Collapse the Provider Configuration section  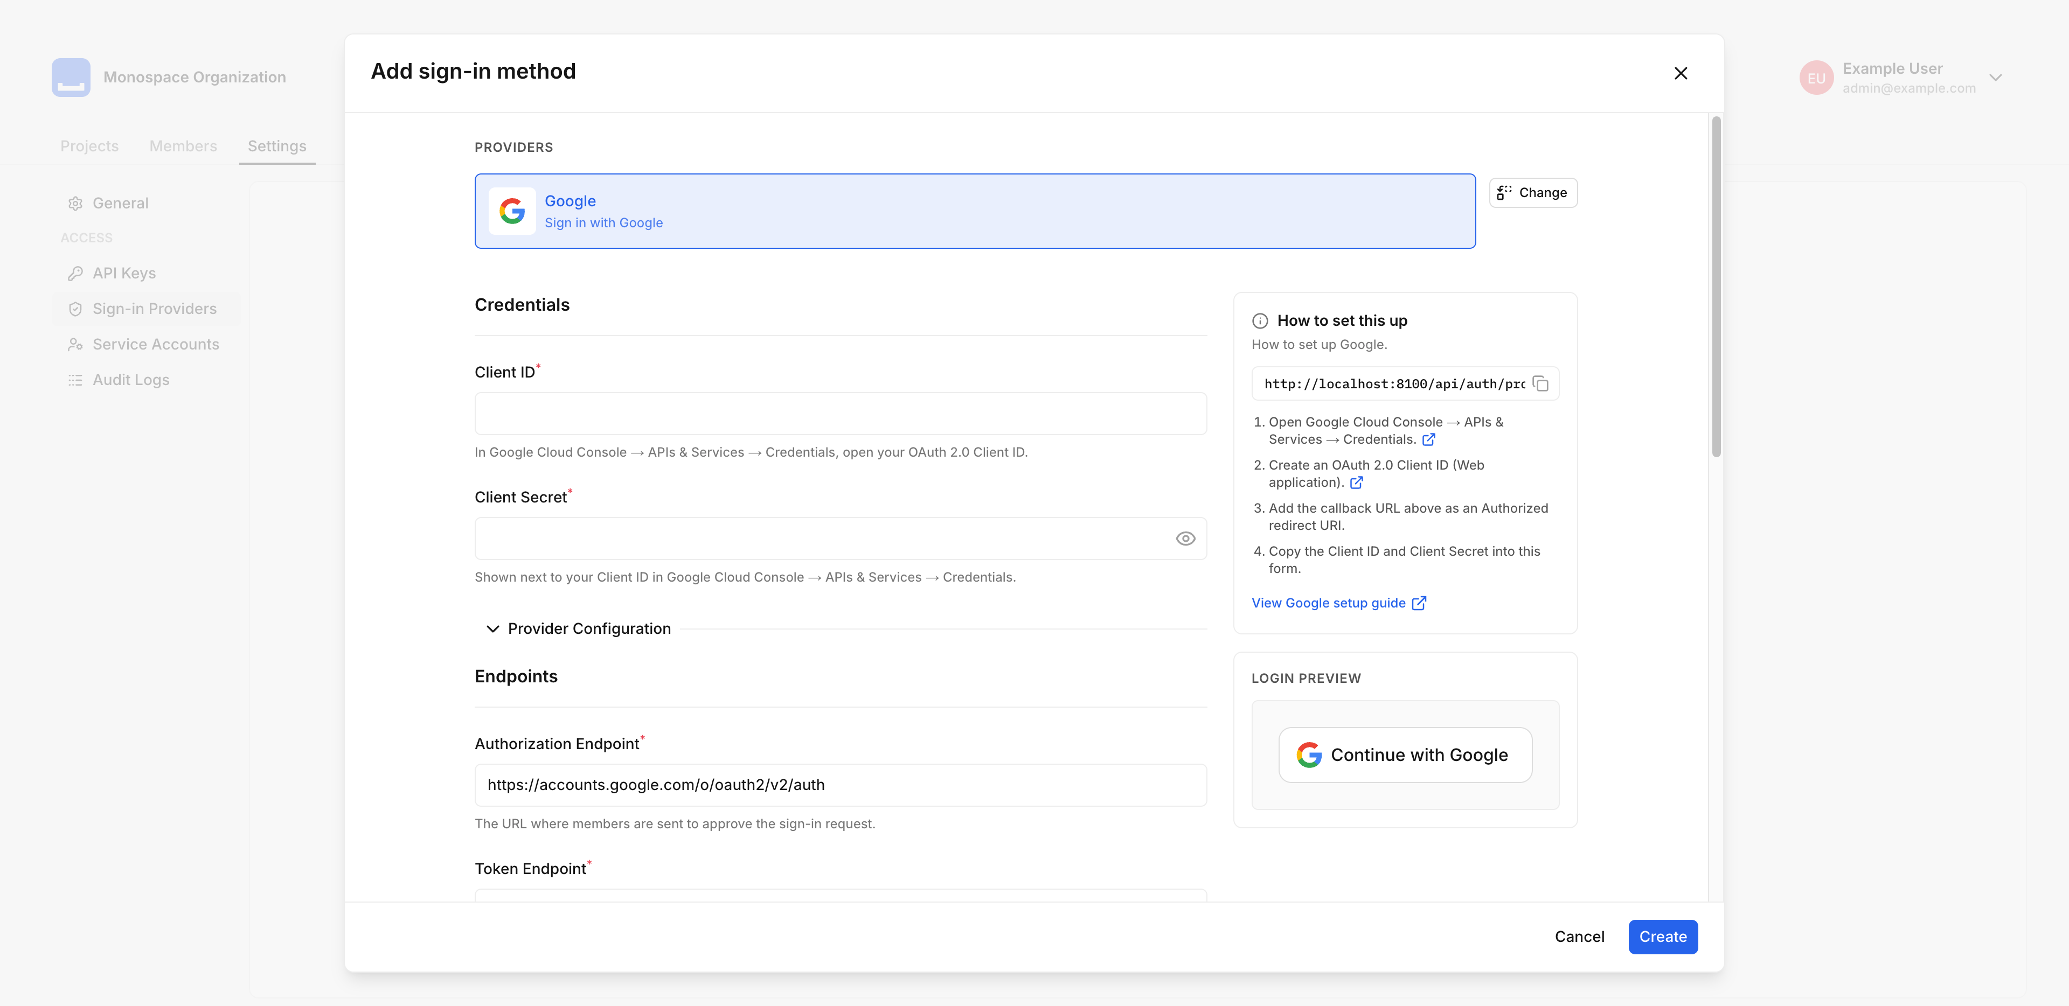click(x=578, y=628)
